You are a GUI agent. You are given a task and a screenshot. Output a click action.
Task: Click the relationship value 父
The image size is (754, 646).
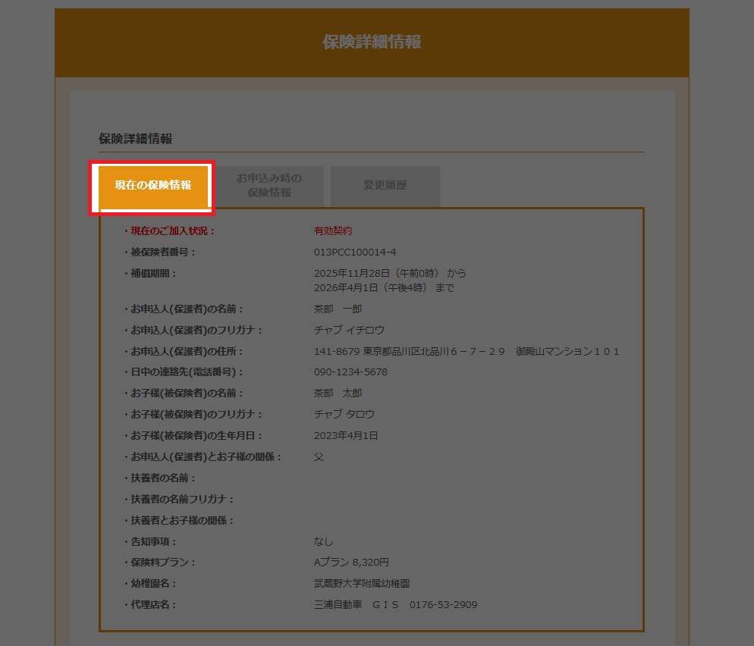(319, 457)
